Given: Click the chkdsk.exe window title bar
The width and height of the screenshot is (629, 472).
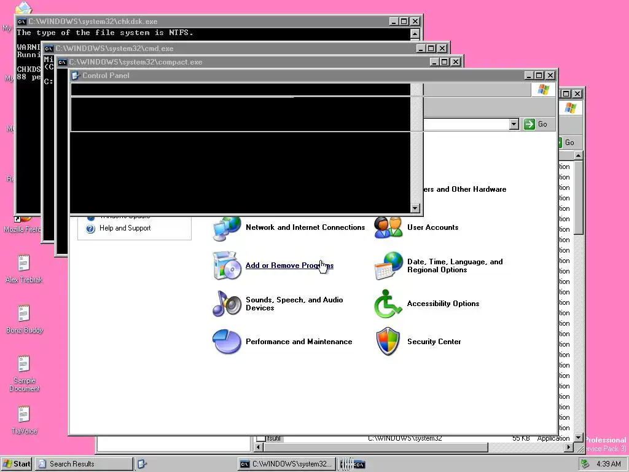Looking at the screenshot, I should click(x=219, y=22).
